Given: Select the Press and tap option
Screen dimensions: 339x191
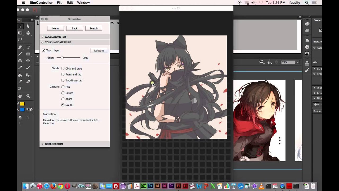Looking at the screenshot, I should pyautogui.click(x=63, y=75).
